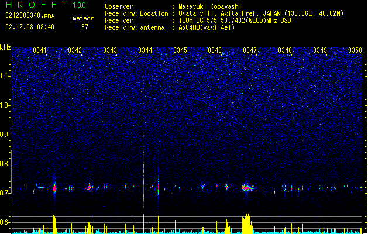Image resolution: width=368 pixels, height=234 pixels.
Task: Click the 0344 time marker
Action: click(x=145, y=50)
